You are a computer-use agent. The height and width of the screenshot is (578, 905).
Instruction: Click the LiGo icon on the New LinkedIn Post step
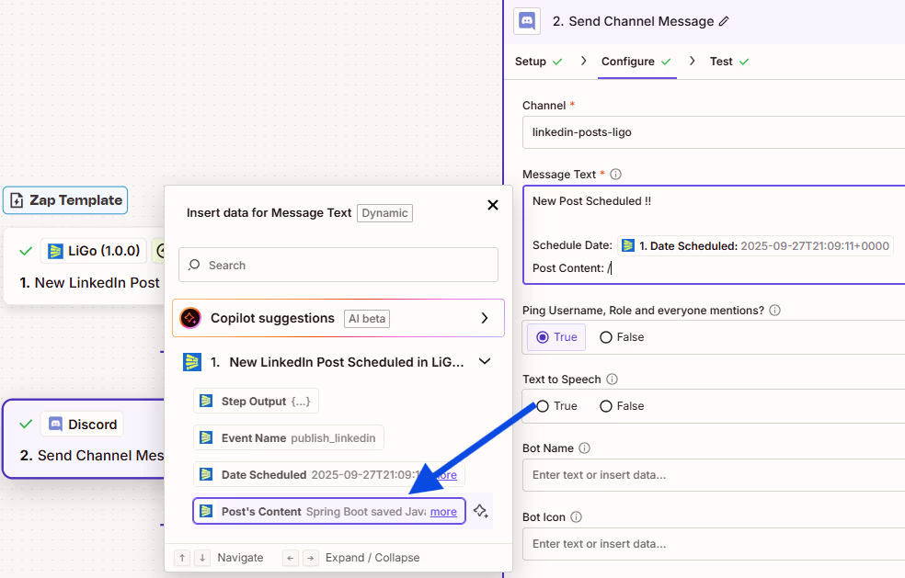click(x=57, y=250)
